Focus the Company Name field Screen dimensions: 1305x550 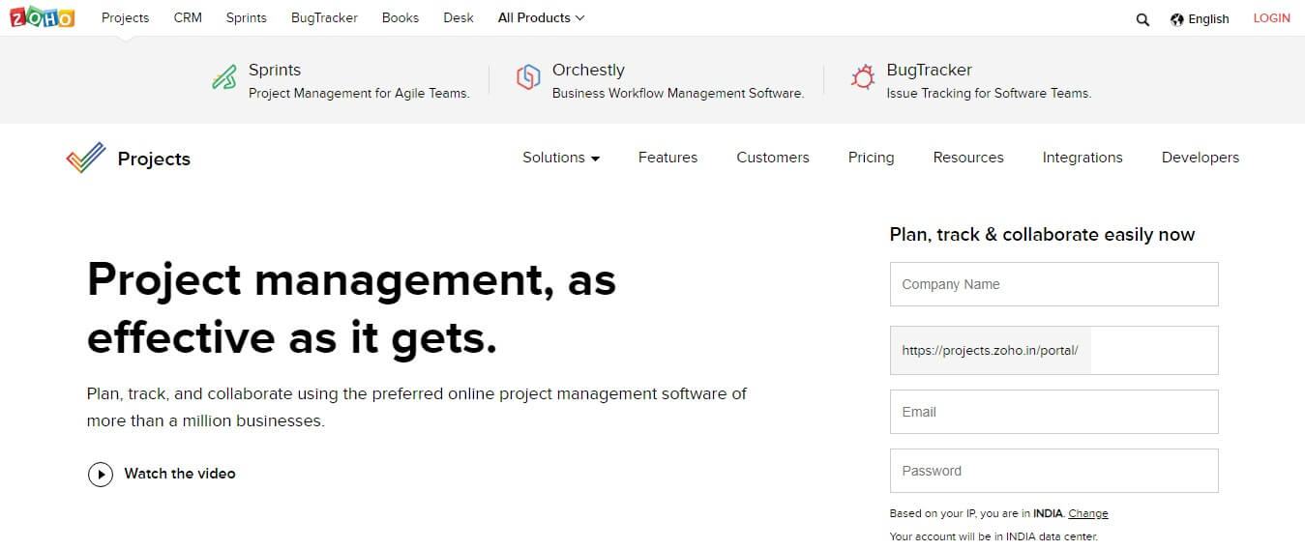(x=1054, y=284)
